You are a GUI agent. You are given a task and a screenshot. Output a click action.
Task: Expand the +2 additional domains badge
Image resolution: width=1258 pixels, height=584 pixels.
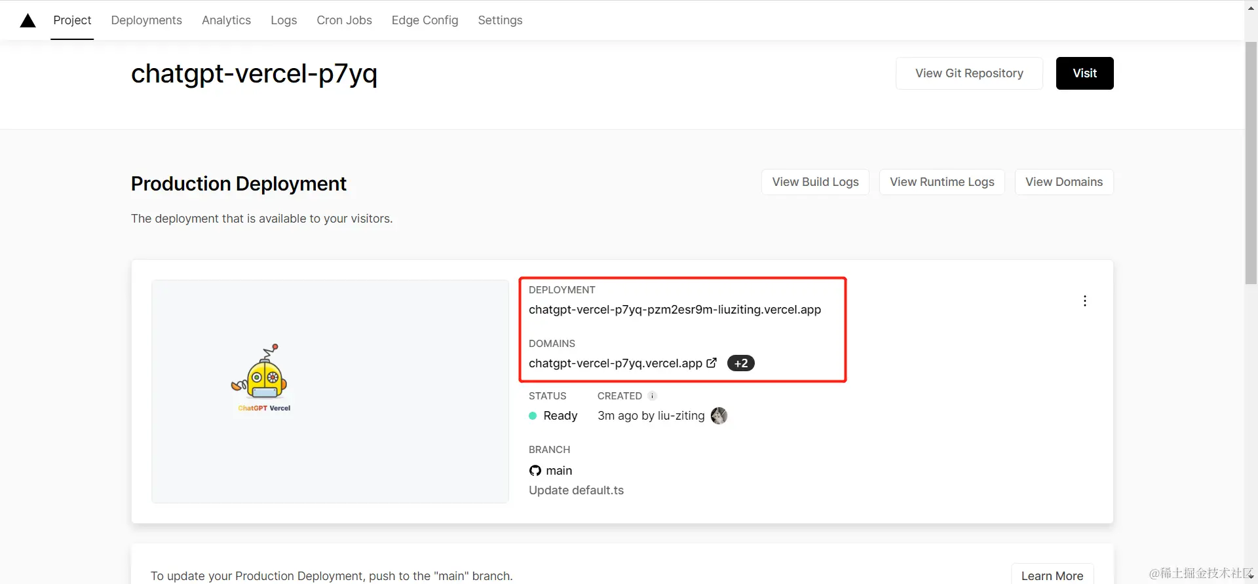click(x=741, y=363)
